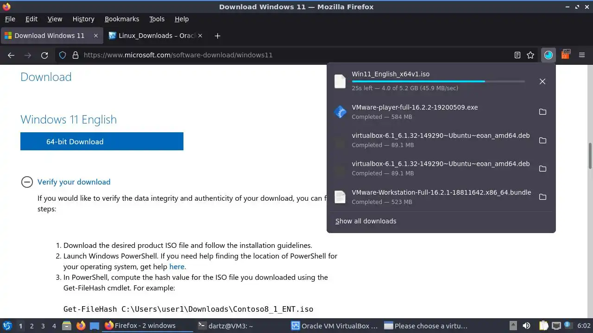Show first virtualbox deb file in folder
The width and height of the screenshot is (593, 333).
pos(543,140)
